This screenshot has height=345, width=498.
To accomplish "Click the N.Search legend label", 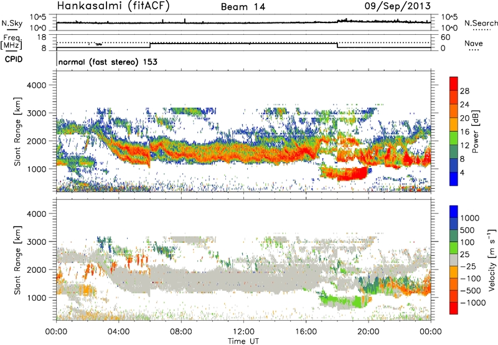I will point(481,23).
